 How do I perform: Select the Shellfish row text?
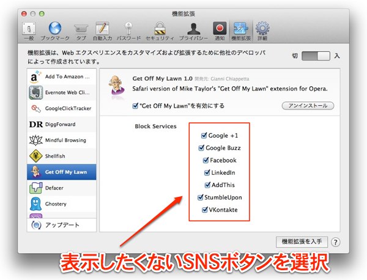coord(55,156)
